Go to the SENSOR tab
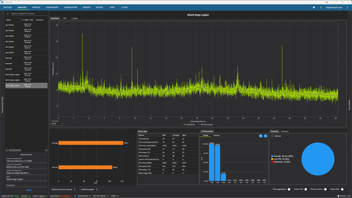The height and width of the screenshot is (198, 352). pyautogui.click(x=86, y=7)
